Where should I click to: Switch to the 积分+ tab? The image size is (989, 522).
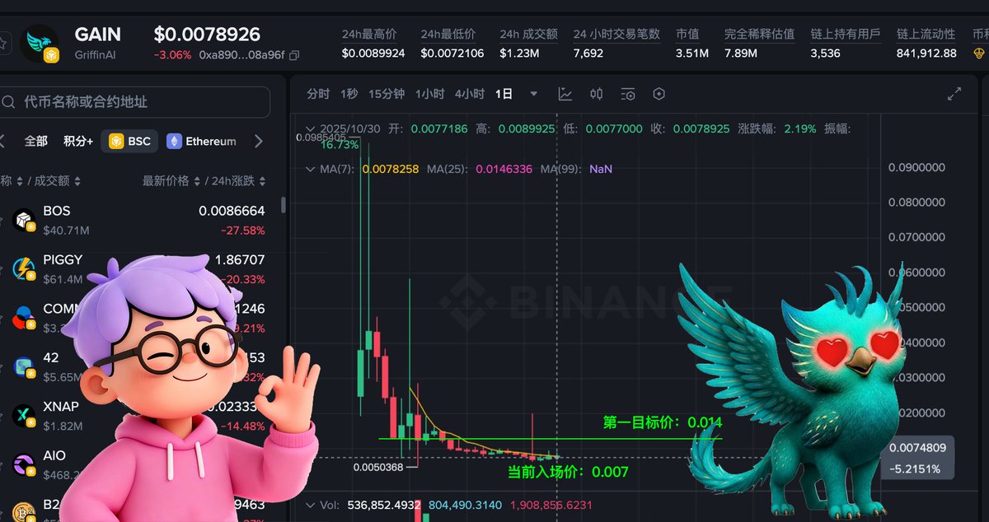point(78,141)
